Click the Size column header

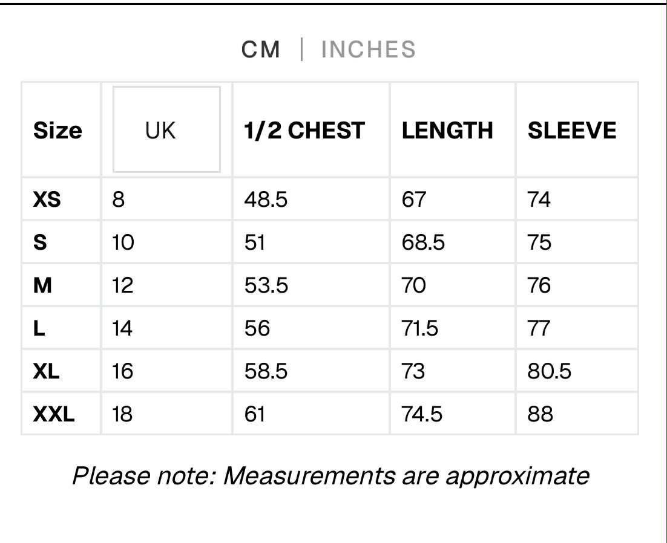(x=57, y=131)
